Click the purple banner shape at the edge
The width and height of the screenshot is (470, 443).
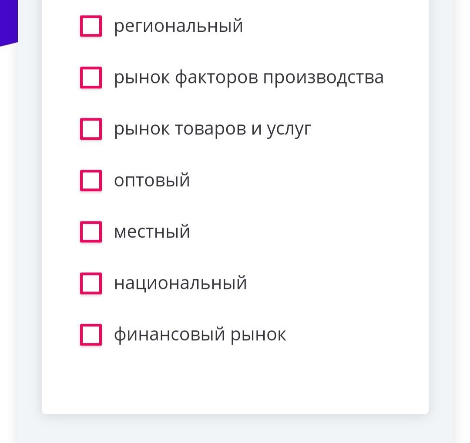pos(9,23)
